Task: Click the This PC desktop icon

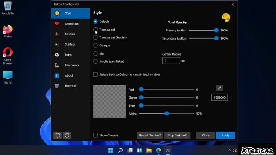Action: [x=8, y=77]
